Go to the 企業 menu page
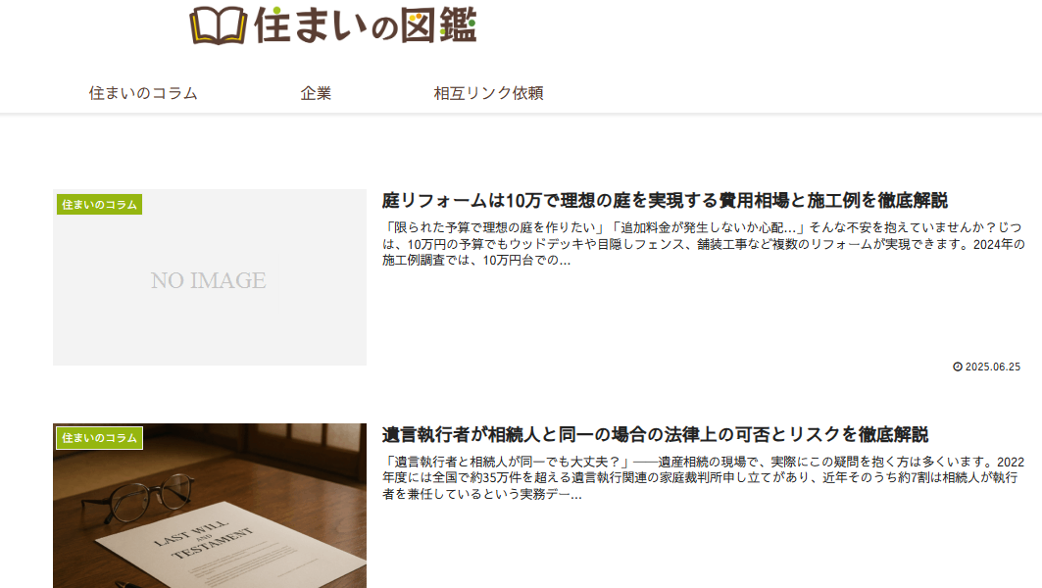Screen dimensions: 1042x588 tap(316, 93)
